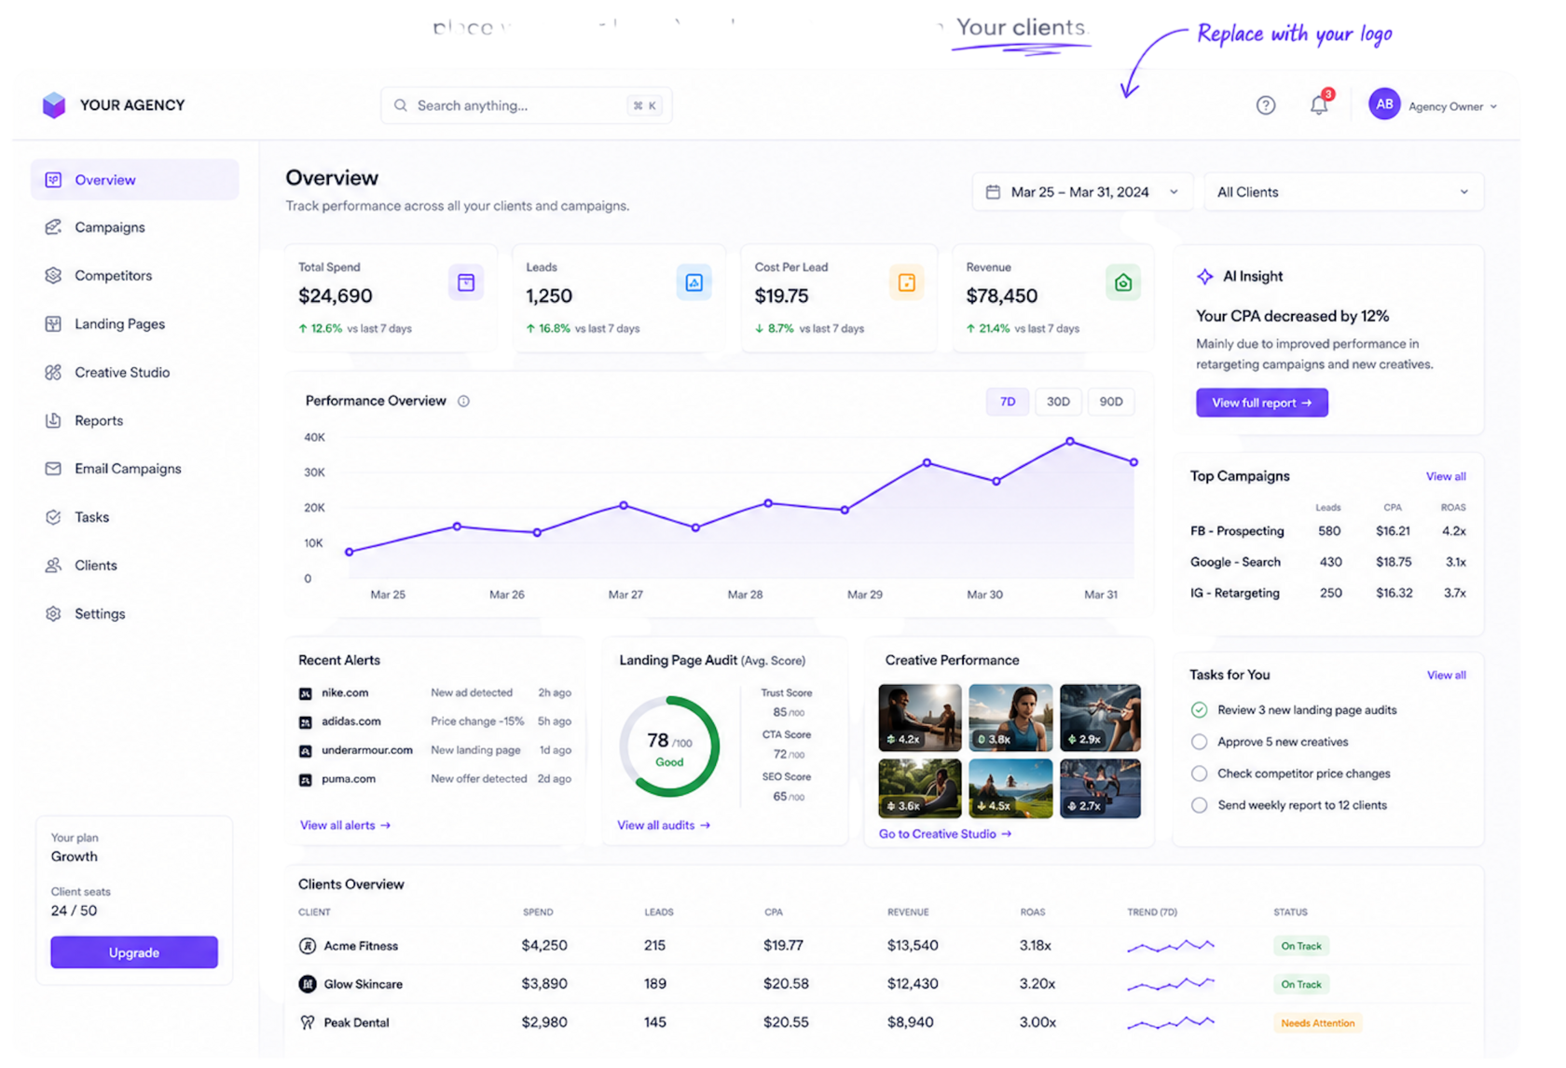
Task: Open notifications bell icon
Action: [x=1319, y=105]
